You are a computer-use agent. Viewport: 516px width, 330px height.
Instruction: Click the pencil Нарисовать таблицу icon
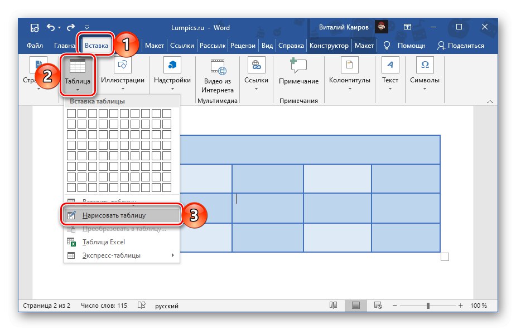71,215
